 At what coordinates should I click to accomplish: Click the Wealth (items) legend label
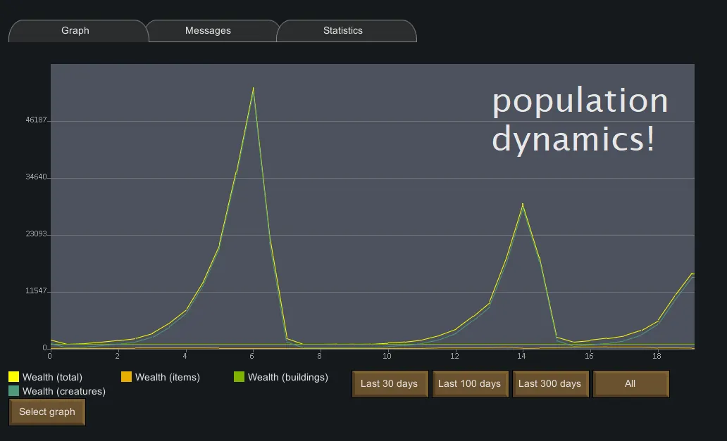point(167,378)
